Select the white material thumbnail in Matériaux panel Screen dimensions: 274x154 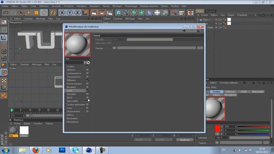24,130
